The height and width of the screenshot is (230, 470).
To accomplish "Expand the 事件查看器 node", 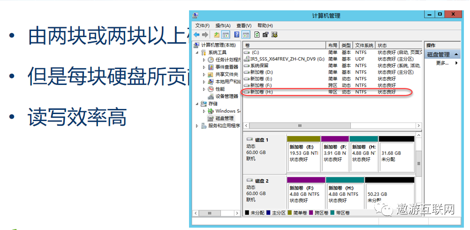I will pyautogui.click(x=204, y=67).
